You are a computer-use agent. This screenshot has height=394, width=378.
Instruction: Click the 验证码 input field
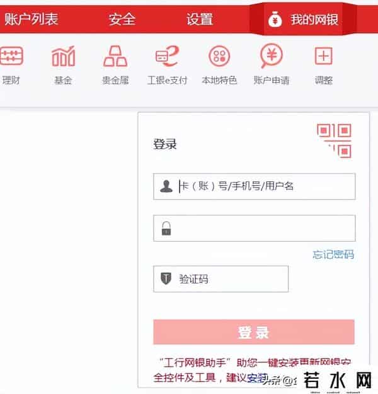(221, 279)
